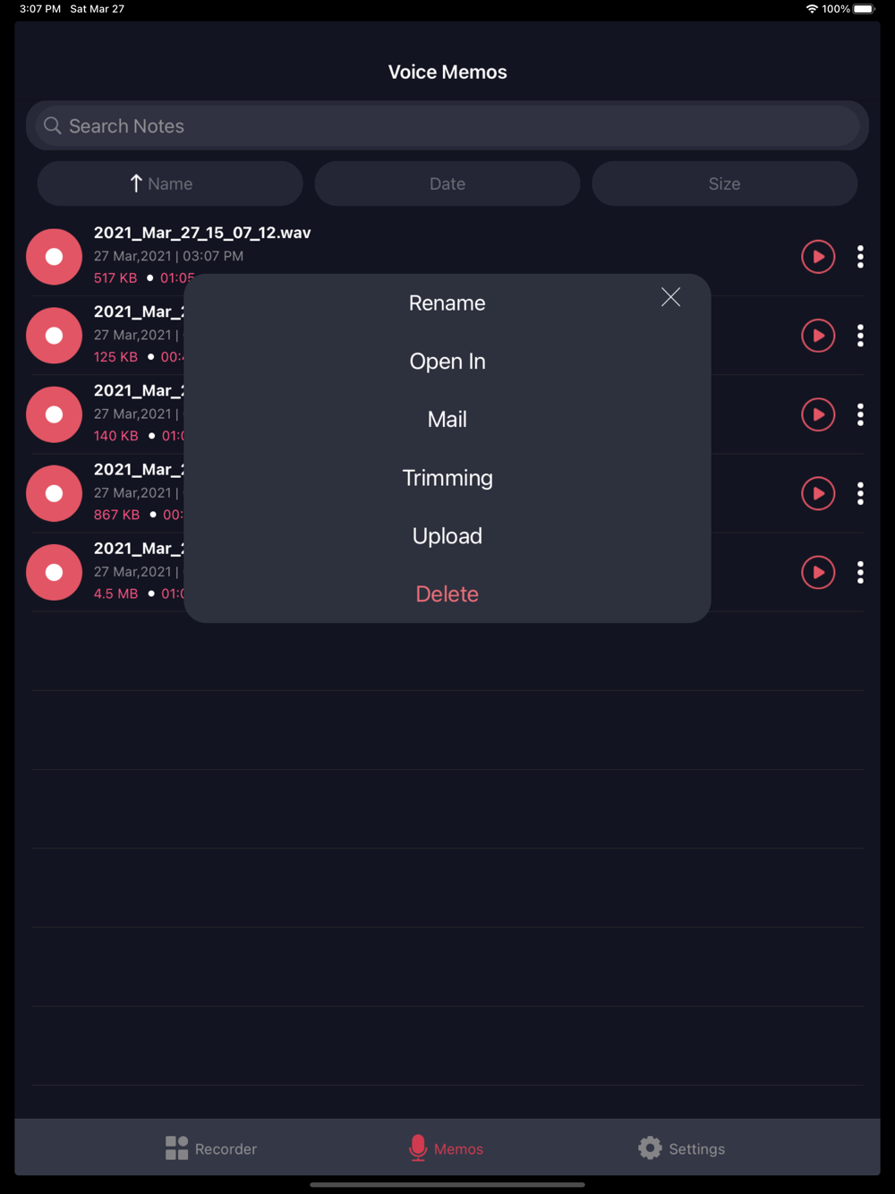This screenshot has width=895, height=1194.
Task: Sort memos by Name
Action: tap(170, 183)
